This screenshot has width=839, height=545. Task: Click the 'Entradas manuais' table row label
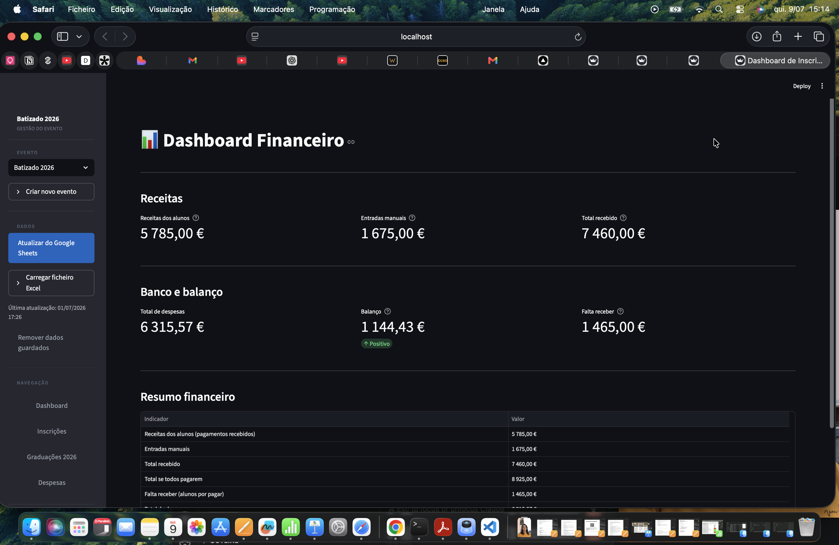pyautogui.click(x=167, y=449)
